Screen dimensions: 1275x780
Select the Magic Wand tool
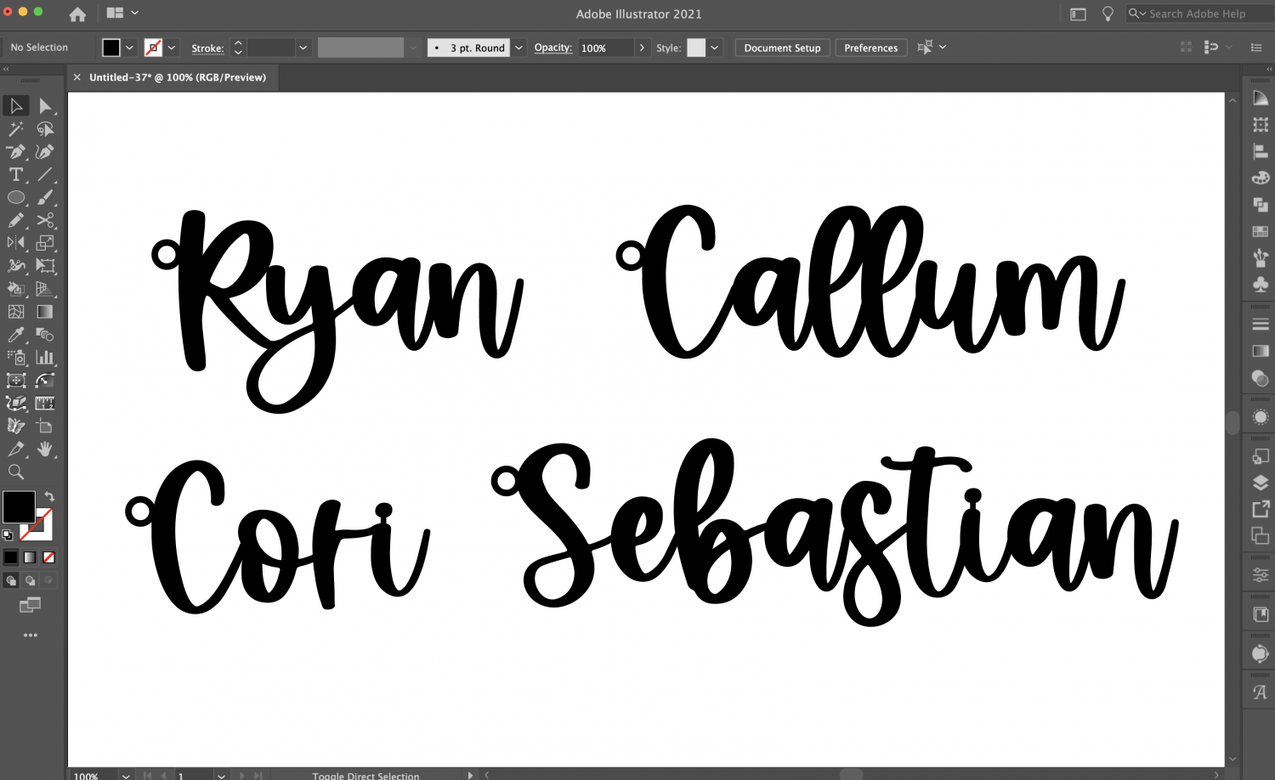coord(16,129)
